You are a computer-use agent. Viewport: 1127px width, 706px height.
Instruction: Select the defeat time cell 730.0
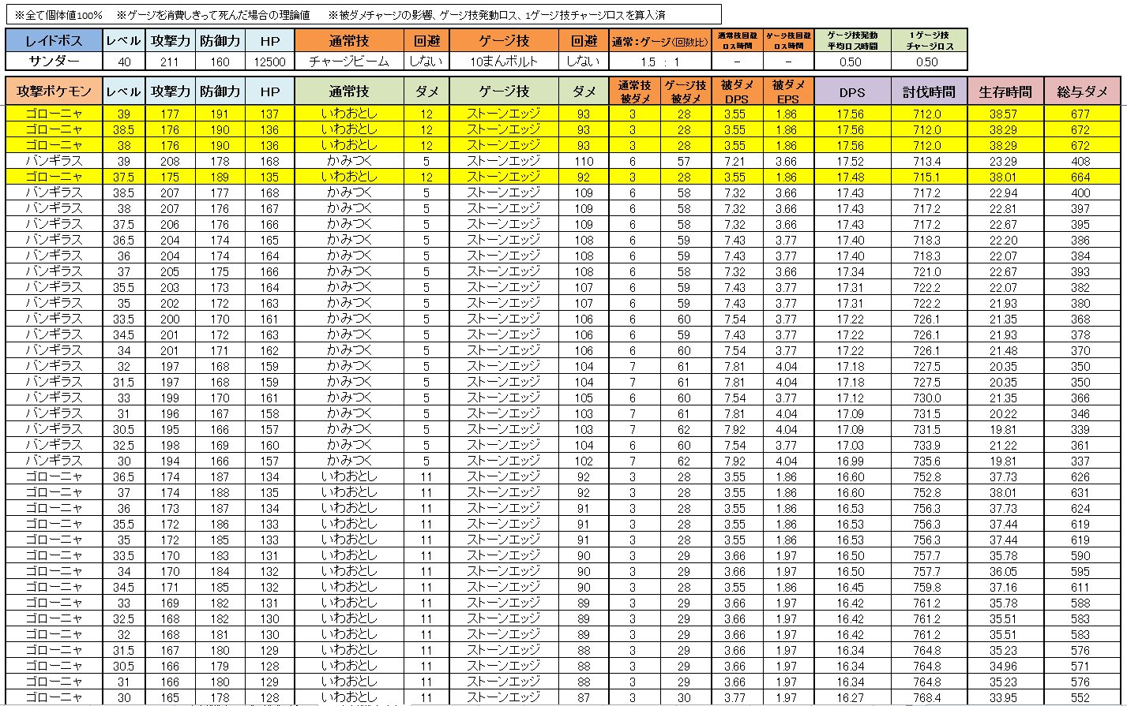(x=929, y=398)
